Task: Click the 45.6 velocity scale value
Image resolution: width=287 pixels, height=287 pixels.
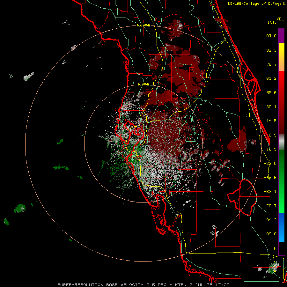Action: [271, 92]
